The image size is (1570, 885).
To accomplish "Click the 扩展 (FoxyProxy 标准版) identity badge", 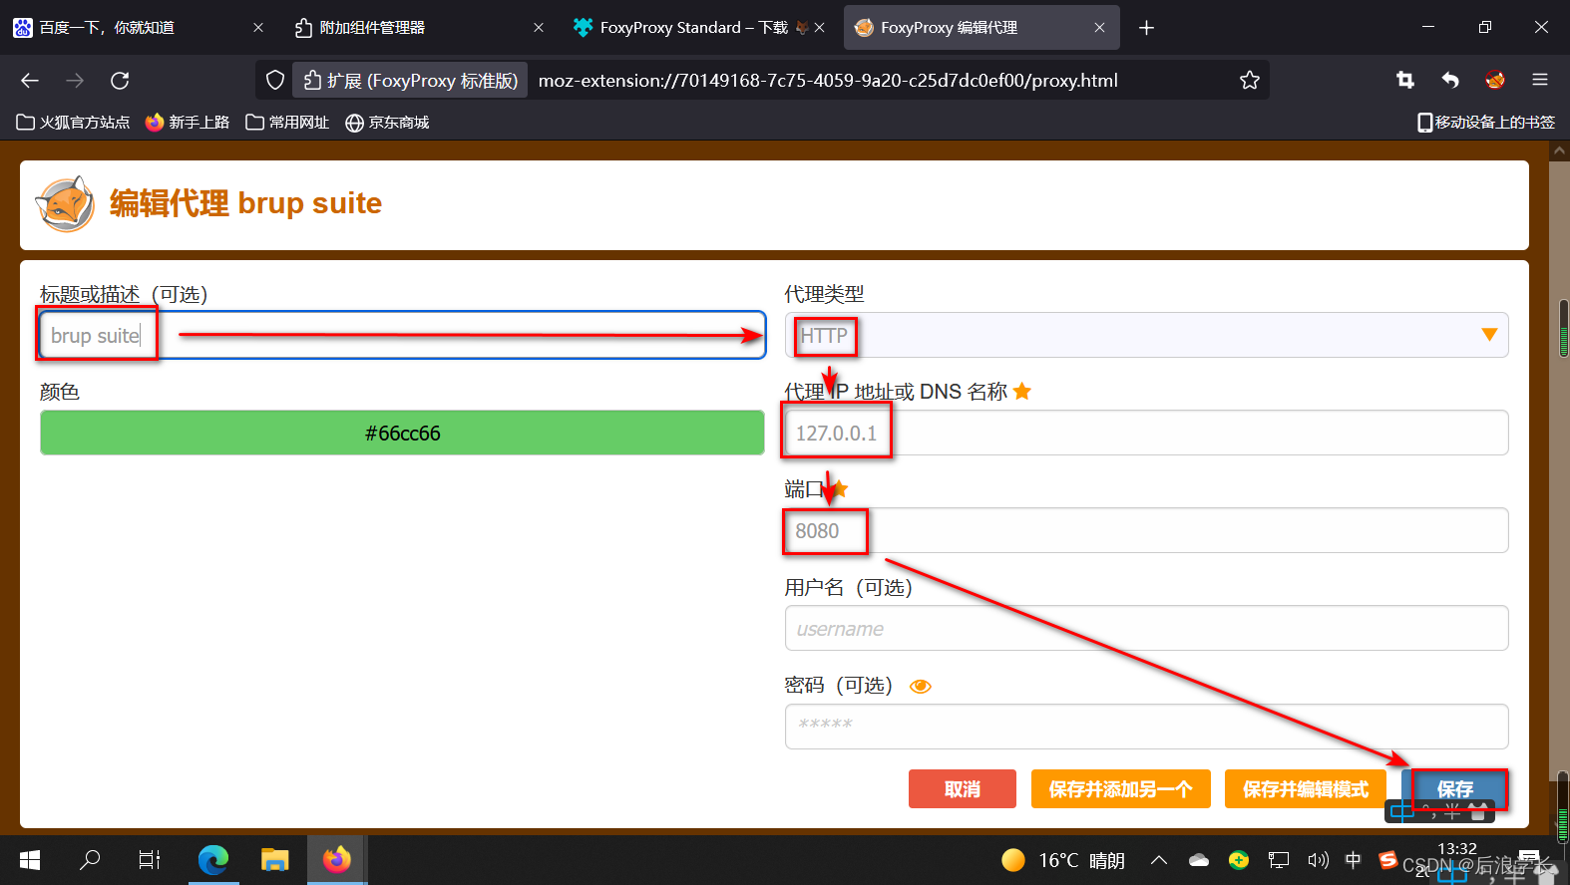I will click(x=411, y=81).
